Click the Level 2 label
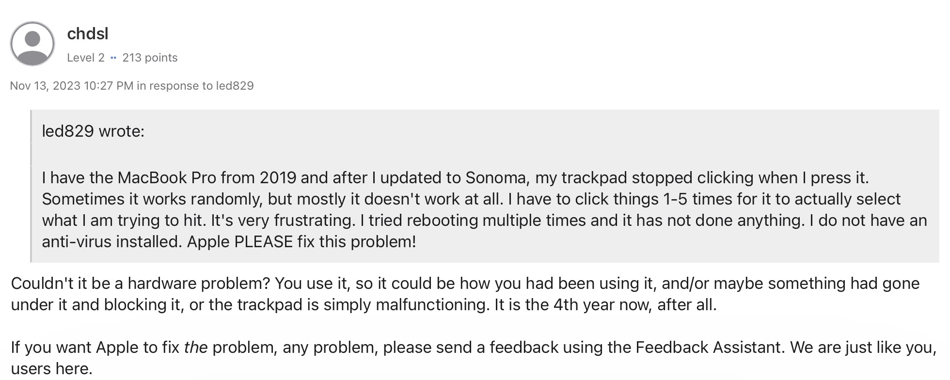Viewport: 950px width, 380px height. (86, 58)
